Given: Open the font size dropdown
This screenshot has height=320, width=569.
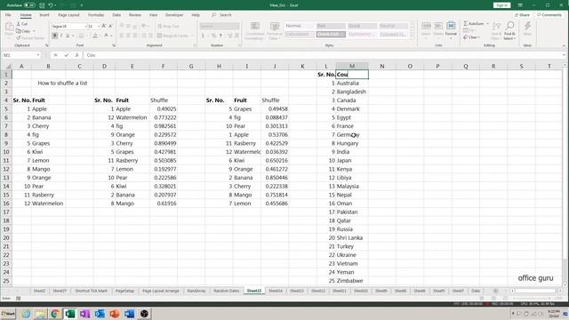Looking at the screenshot, I should coord(99,27).
